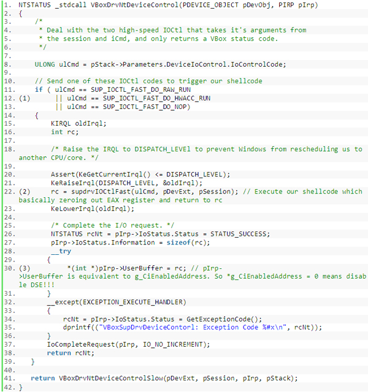Select the ULONG type keyword on line 8

coord(45,64)
